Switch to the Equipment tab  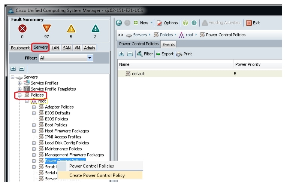point(20,48)
